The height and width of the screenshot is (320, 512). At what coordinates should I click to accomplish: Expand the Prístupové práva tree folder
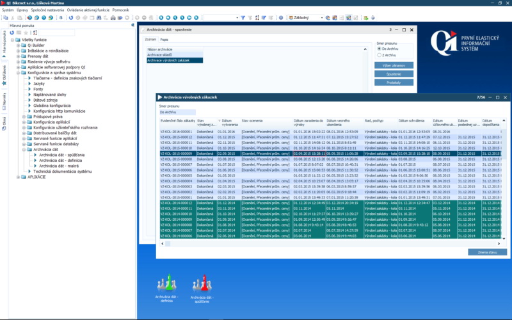[24, 116]
